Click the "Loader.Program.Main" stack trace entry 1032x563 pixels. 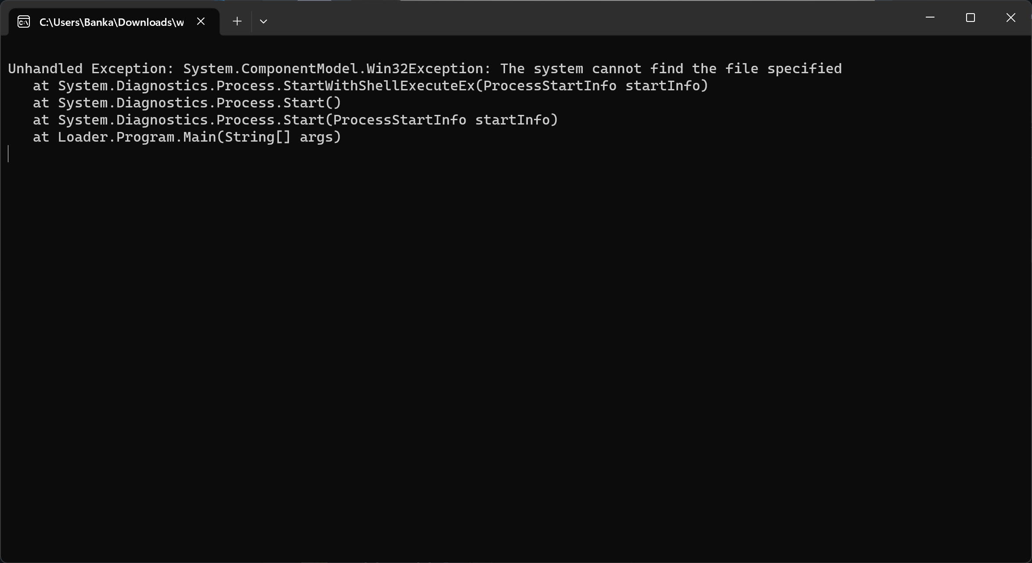[137, 137]
